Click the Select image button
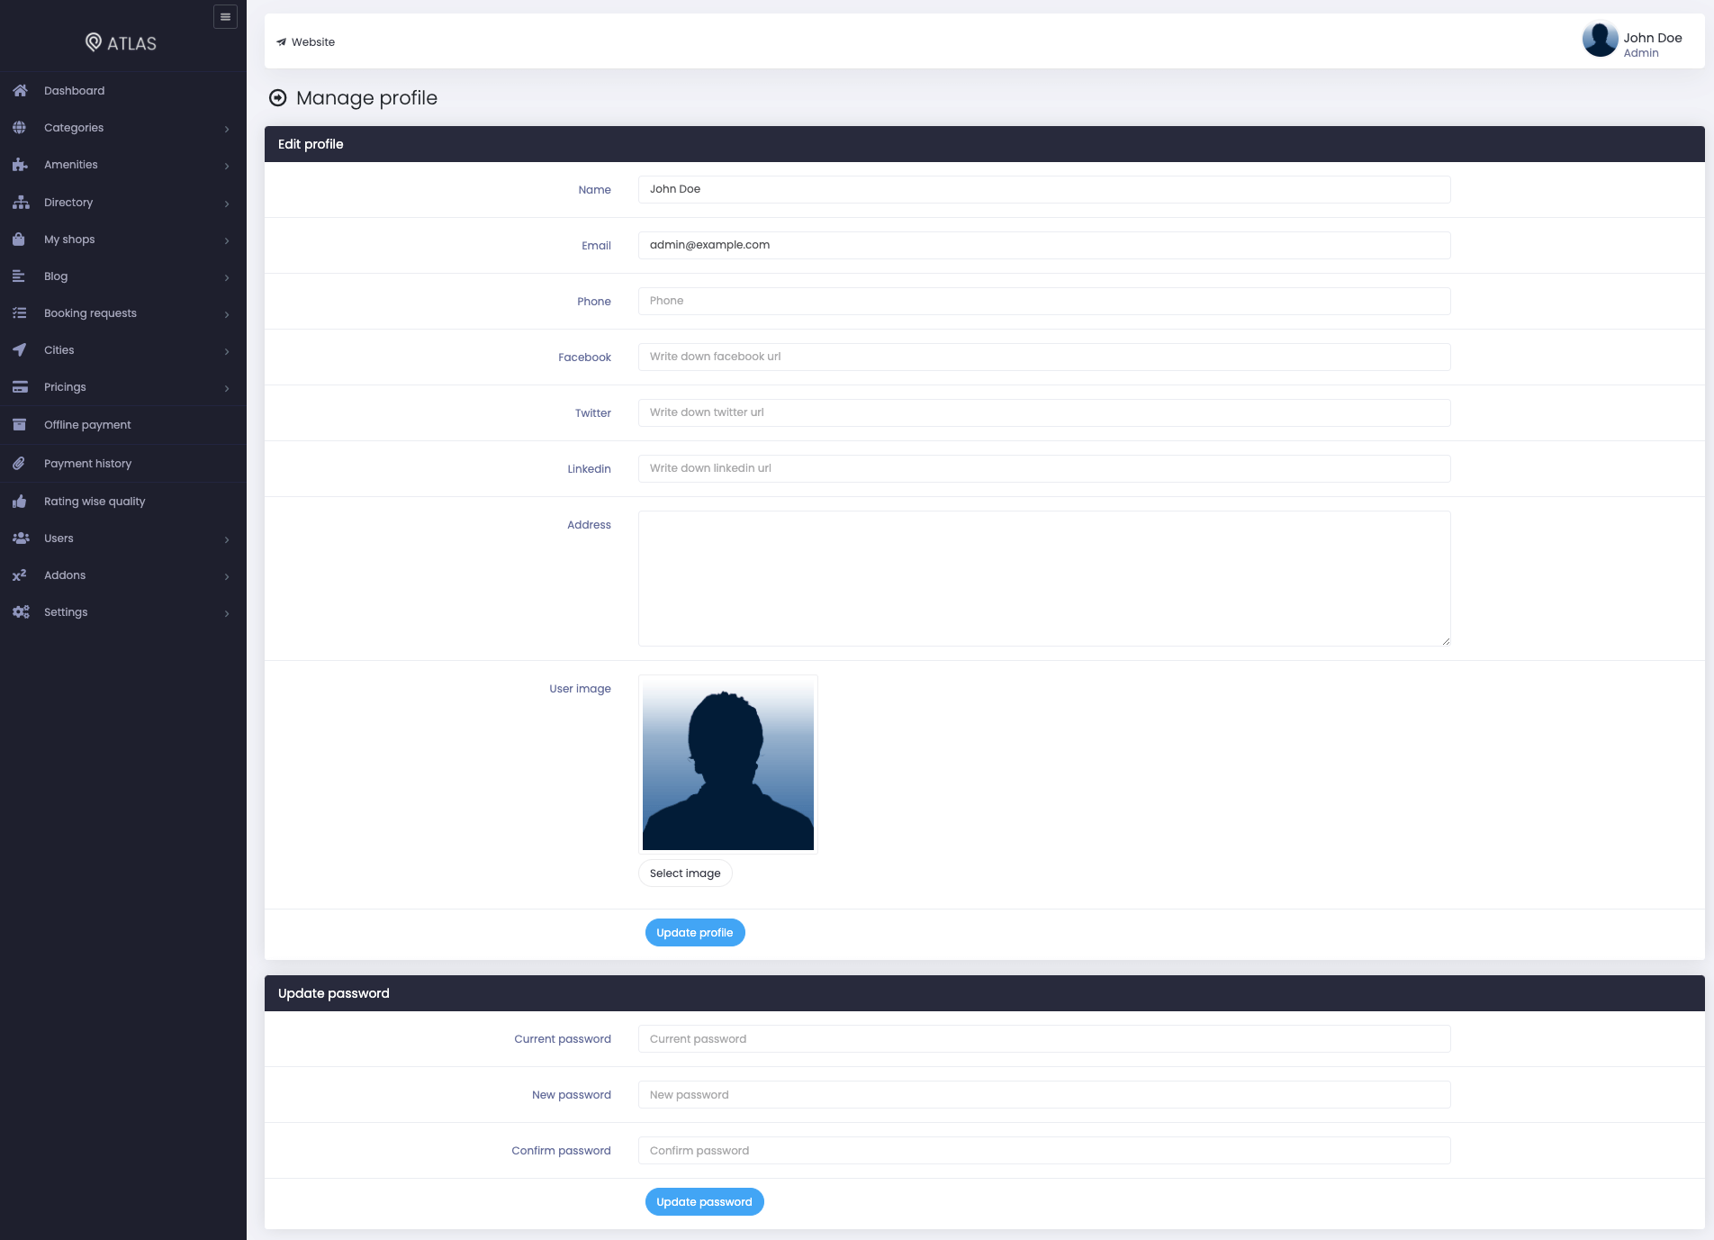Image resolution: width=1714 pixels, height=1240 pixels. click(x=685, y=873)
